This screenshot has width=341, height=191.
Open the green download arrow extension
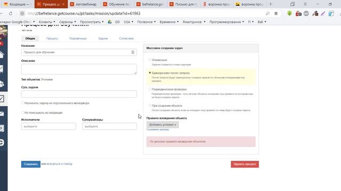[289, 13]
